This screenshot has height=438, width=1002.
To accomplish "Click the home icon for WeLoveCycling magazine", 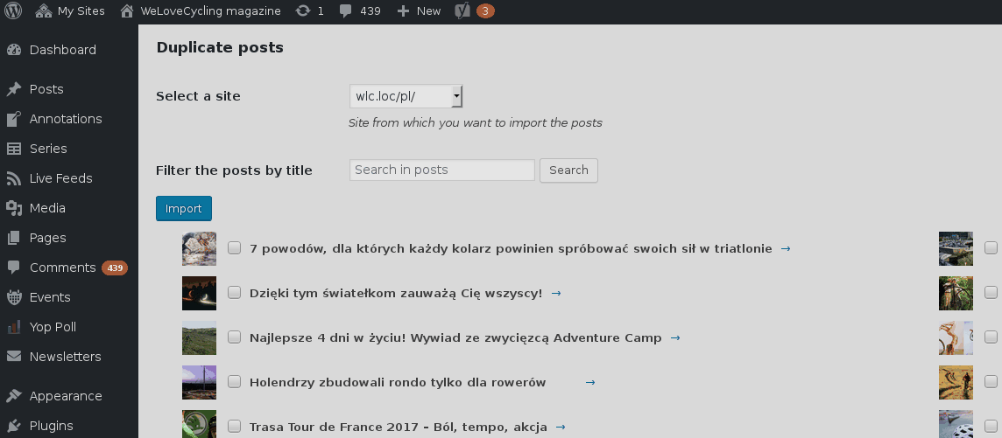I will tap(127, 10).
